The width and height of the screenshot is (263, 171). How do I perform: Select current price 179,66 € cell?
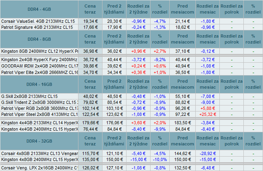90,123
